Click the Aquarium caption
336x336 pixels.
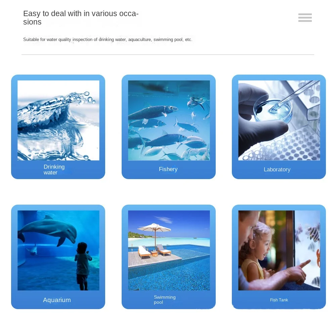click(x=57, y=300)
